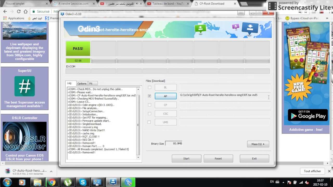The width and height of the screenshot is (333, 187).
Task: Click the AP file path field
Action: tap(225, 96)
